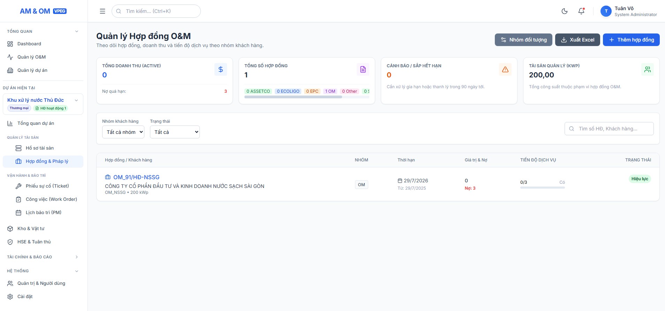The height and width of the screenshot is (311, 665).
Task: Click the document icon on contracts card
Action: (x=363, y=69)
